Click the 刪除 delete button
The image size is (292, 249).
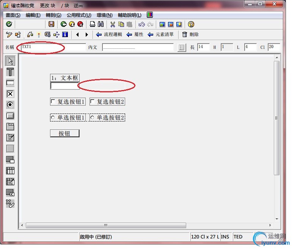pyautogui.click(x=190, y=34)
